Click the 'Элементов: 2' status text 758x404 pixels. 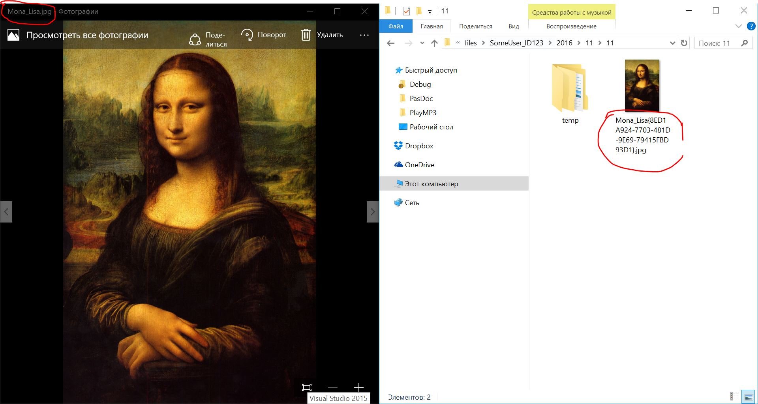[x=409, y=397]
